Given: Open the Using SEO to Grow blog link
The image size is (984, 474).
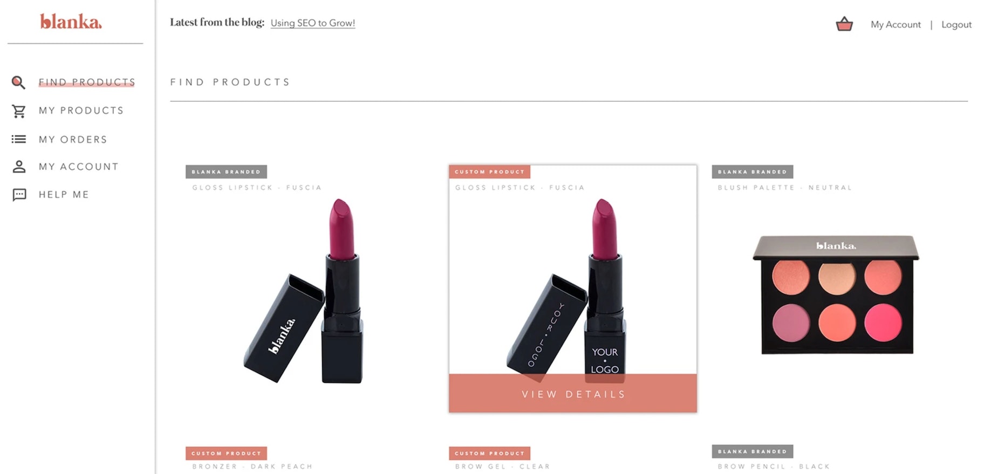Looking at the screenshot, I should 313,23.
